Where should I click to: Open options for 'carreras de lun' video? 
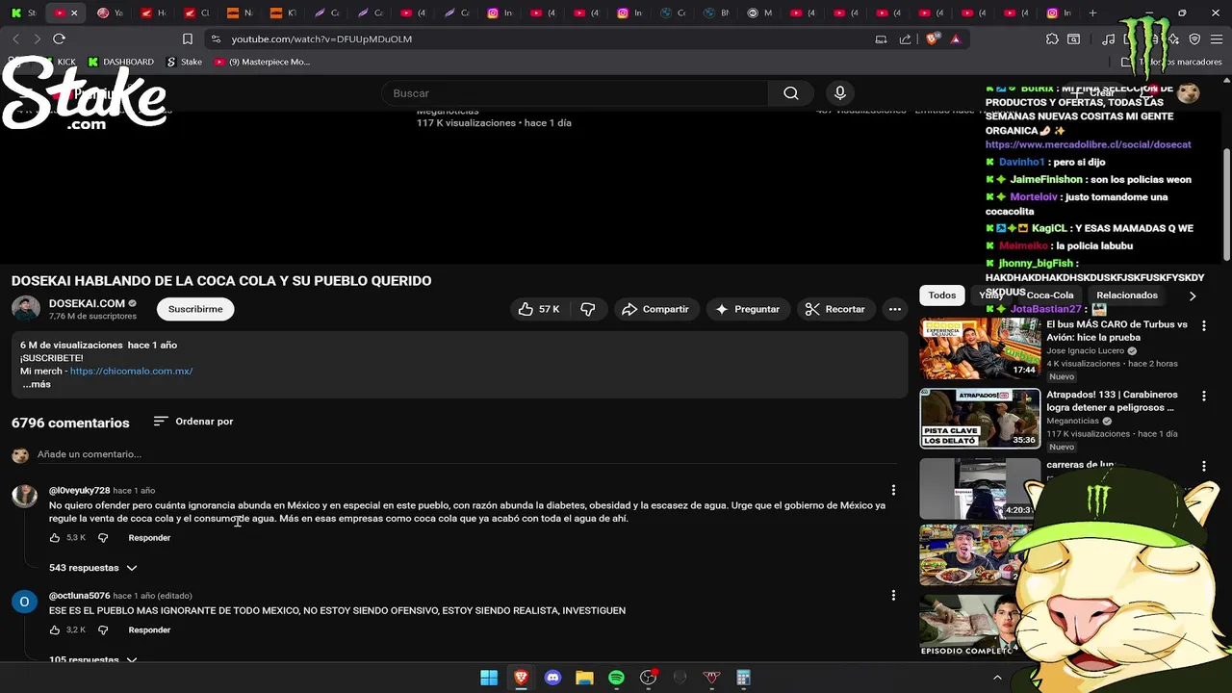point(1203,466)
